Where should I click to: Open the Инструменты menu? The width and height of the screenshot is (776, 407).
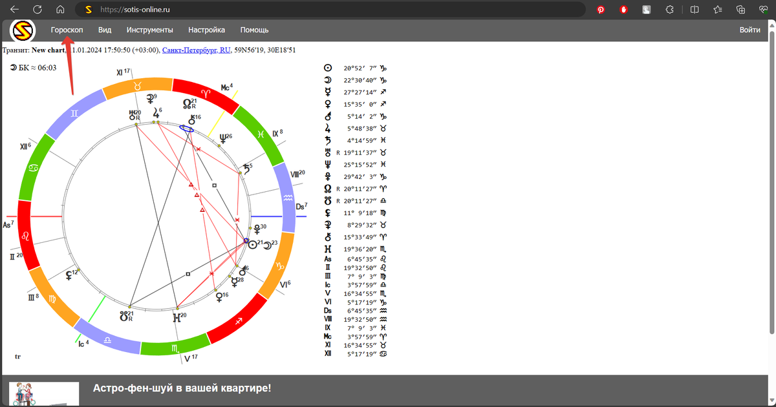[149, 30]
